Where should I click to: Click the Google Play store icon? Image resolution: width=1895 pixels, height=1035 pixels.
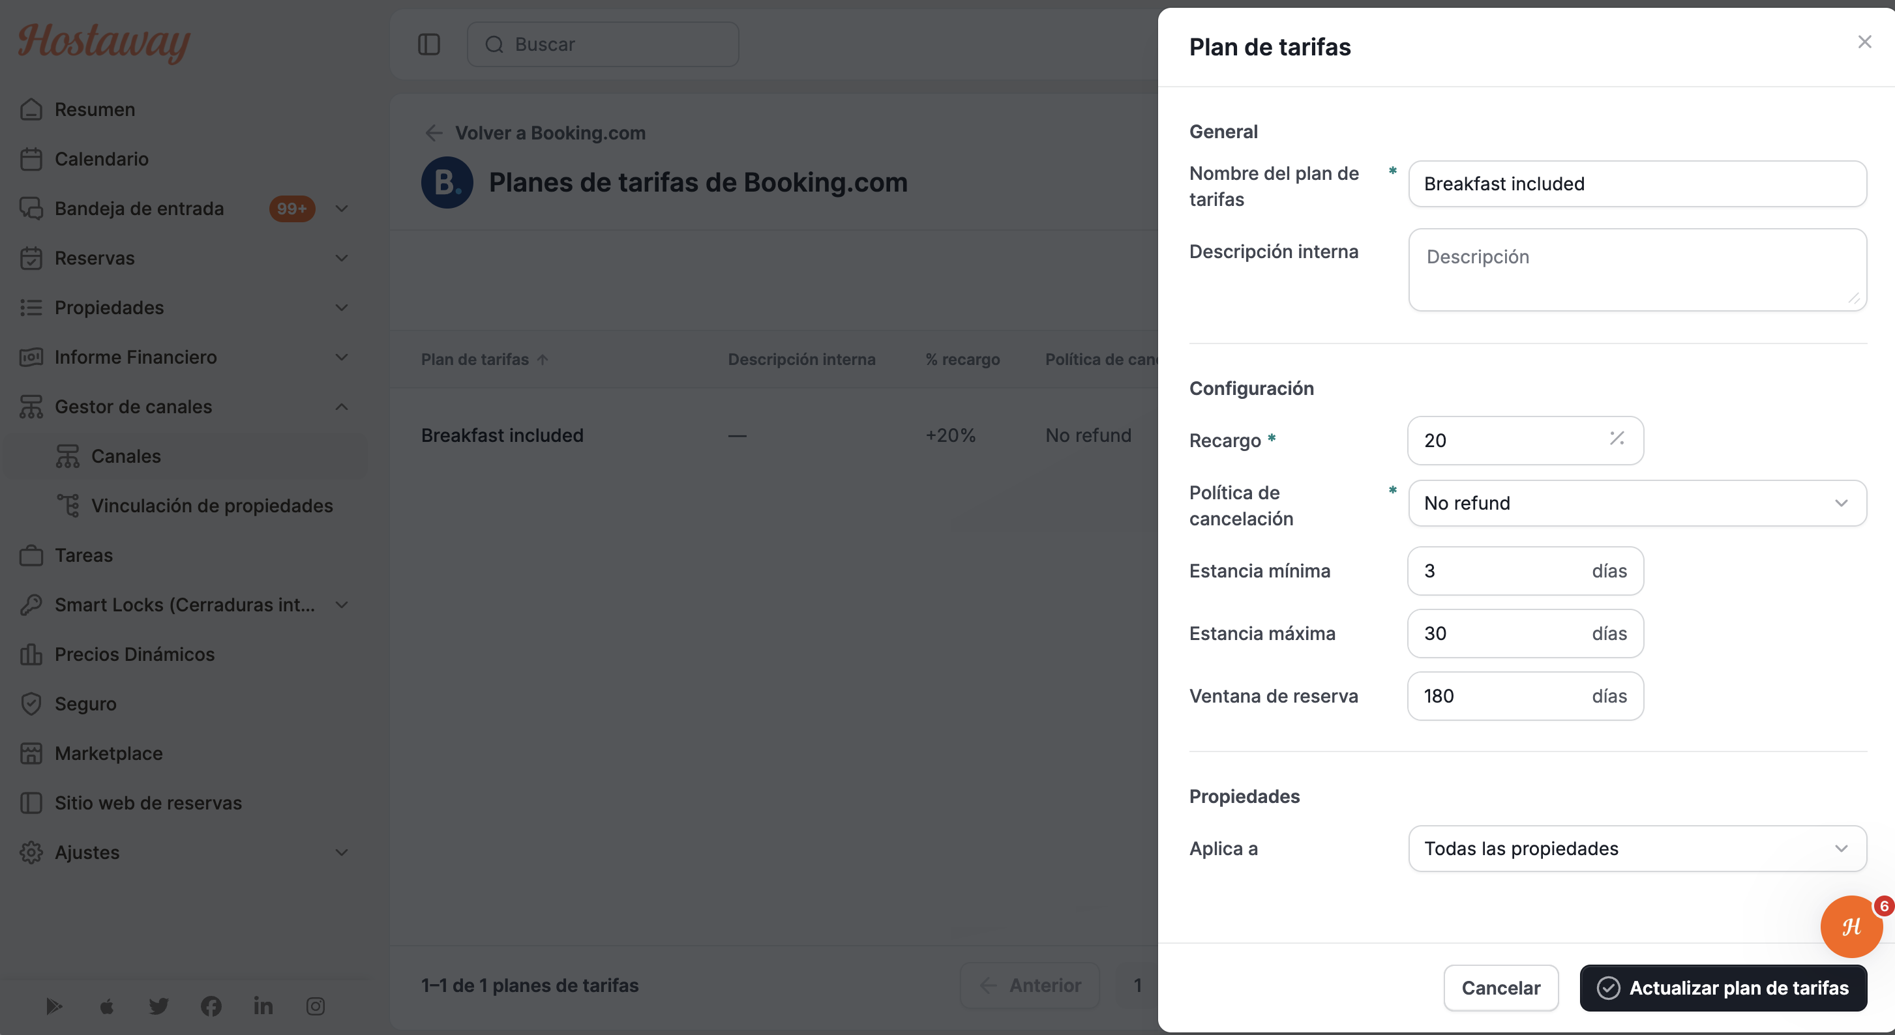pyautogui.click(x=54, y=1006)
